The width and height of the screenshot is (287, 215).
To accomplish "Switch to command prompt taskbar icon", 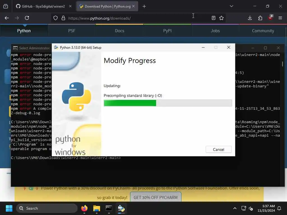I will click(x=109, y=208).
